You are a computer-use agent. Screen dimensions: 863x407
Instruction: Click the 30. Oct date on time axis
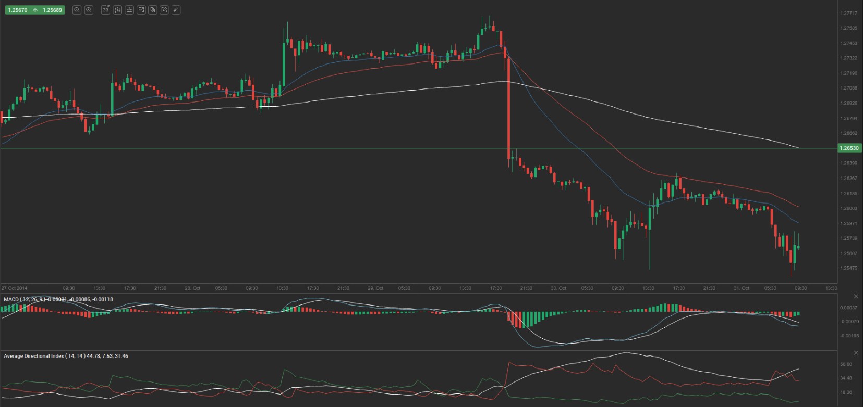tap(558, 288)
